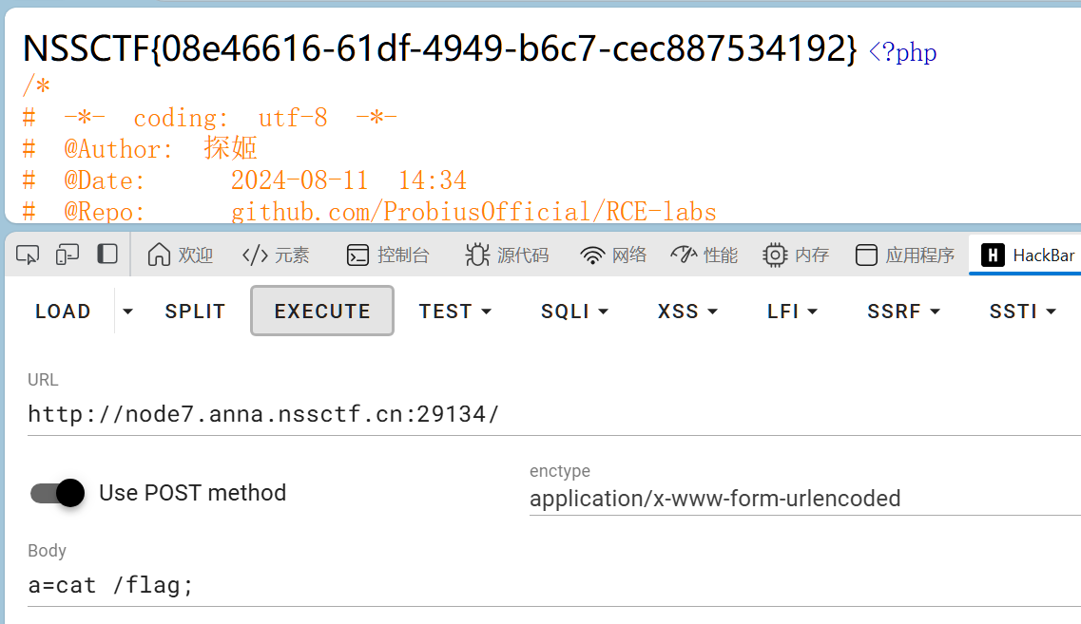Toggle the Use POST method switch
The image size is (1081, 624).
(58, 492)
